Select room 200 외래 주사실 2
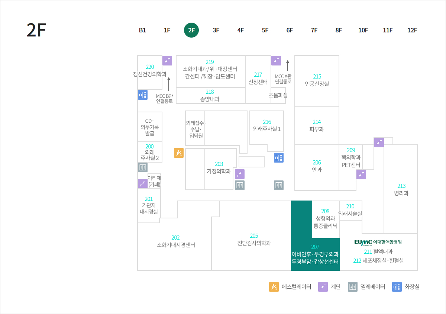This screenshot has width=446, height=314. coord(149,153)
